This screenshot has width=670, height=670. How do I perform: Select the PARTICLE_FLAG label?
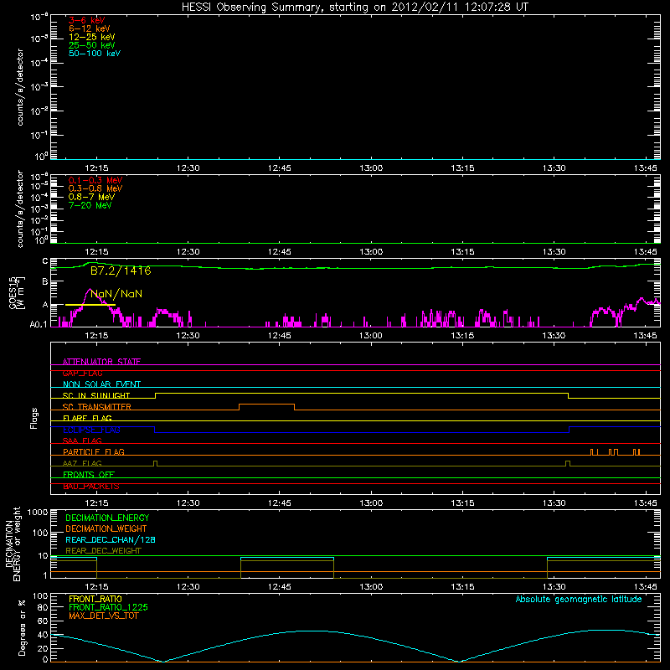(x=94, y=452)
